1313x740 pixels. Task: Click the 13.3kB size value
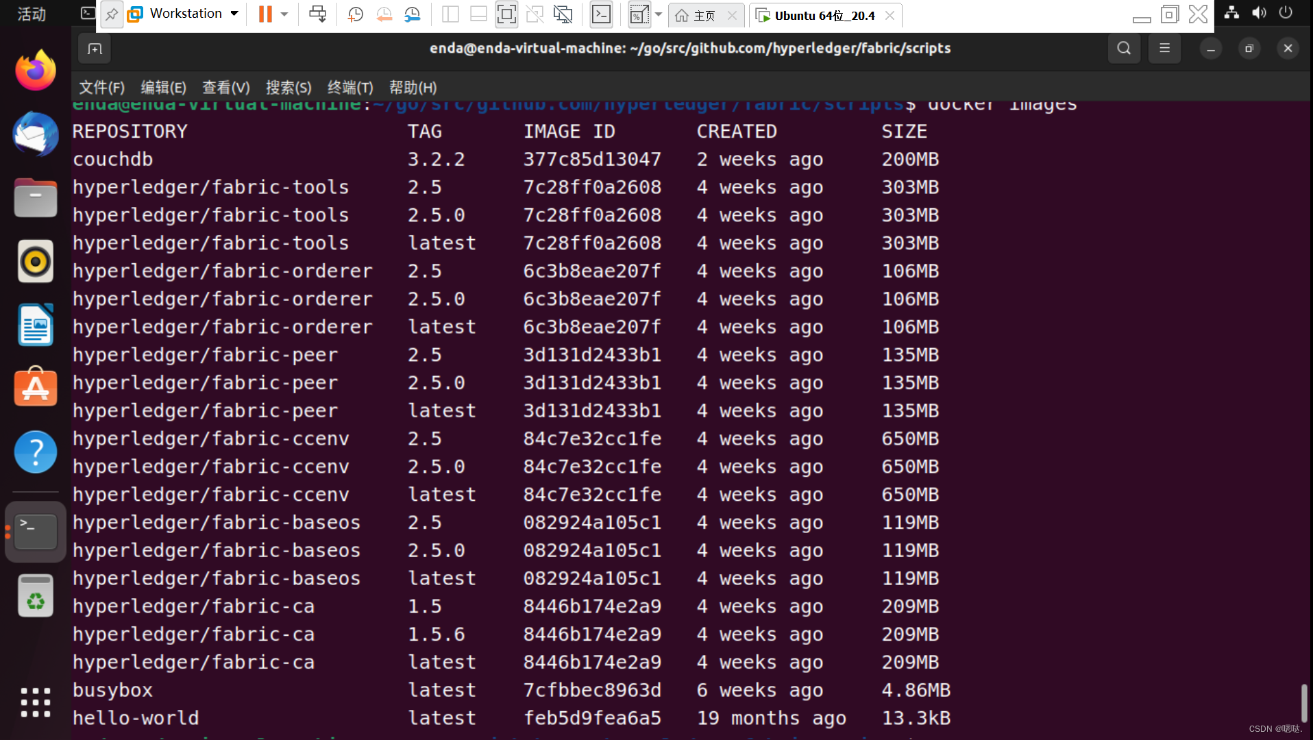[x=916, y=718]
